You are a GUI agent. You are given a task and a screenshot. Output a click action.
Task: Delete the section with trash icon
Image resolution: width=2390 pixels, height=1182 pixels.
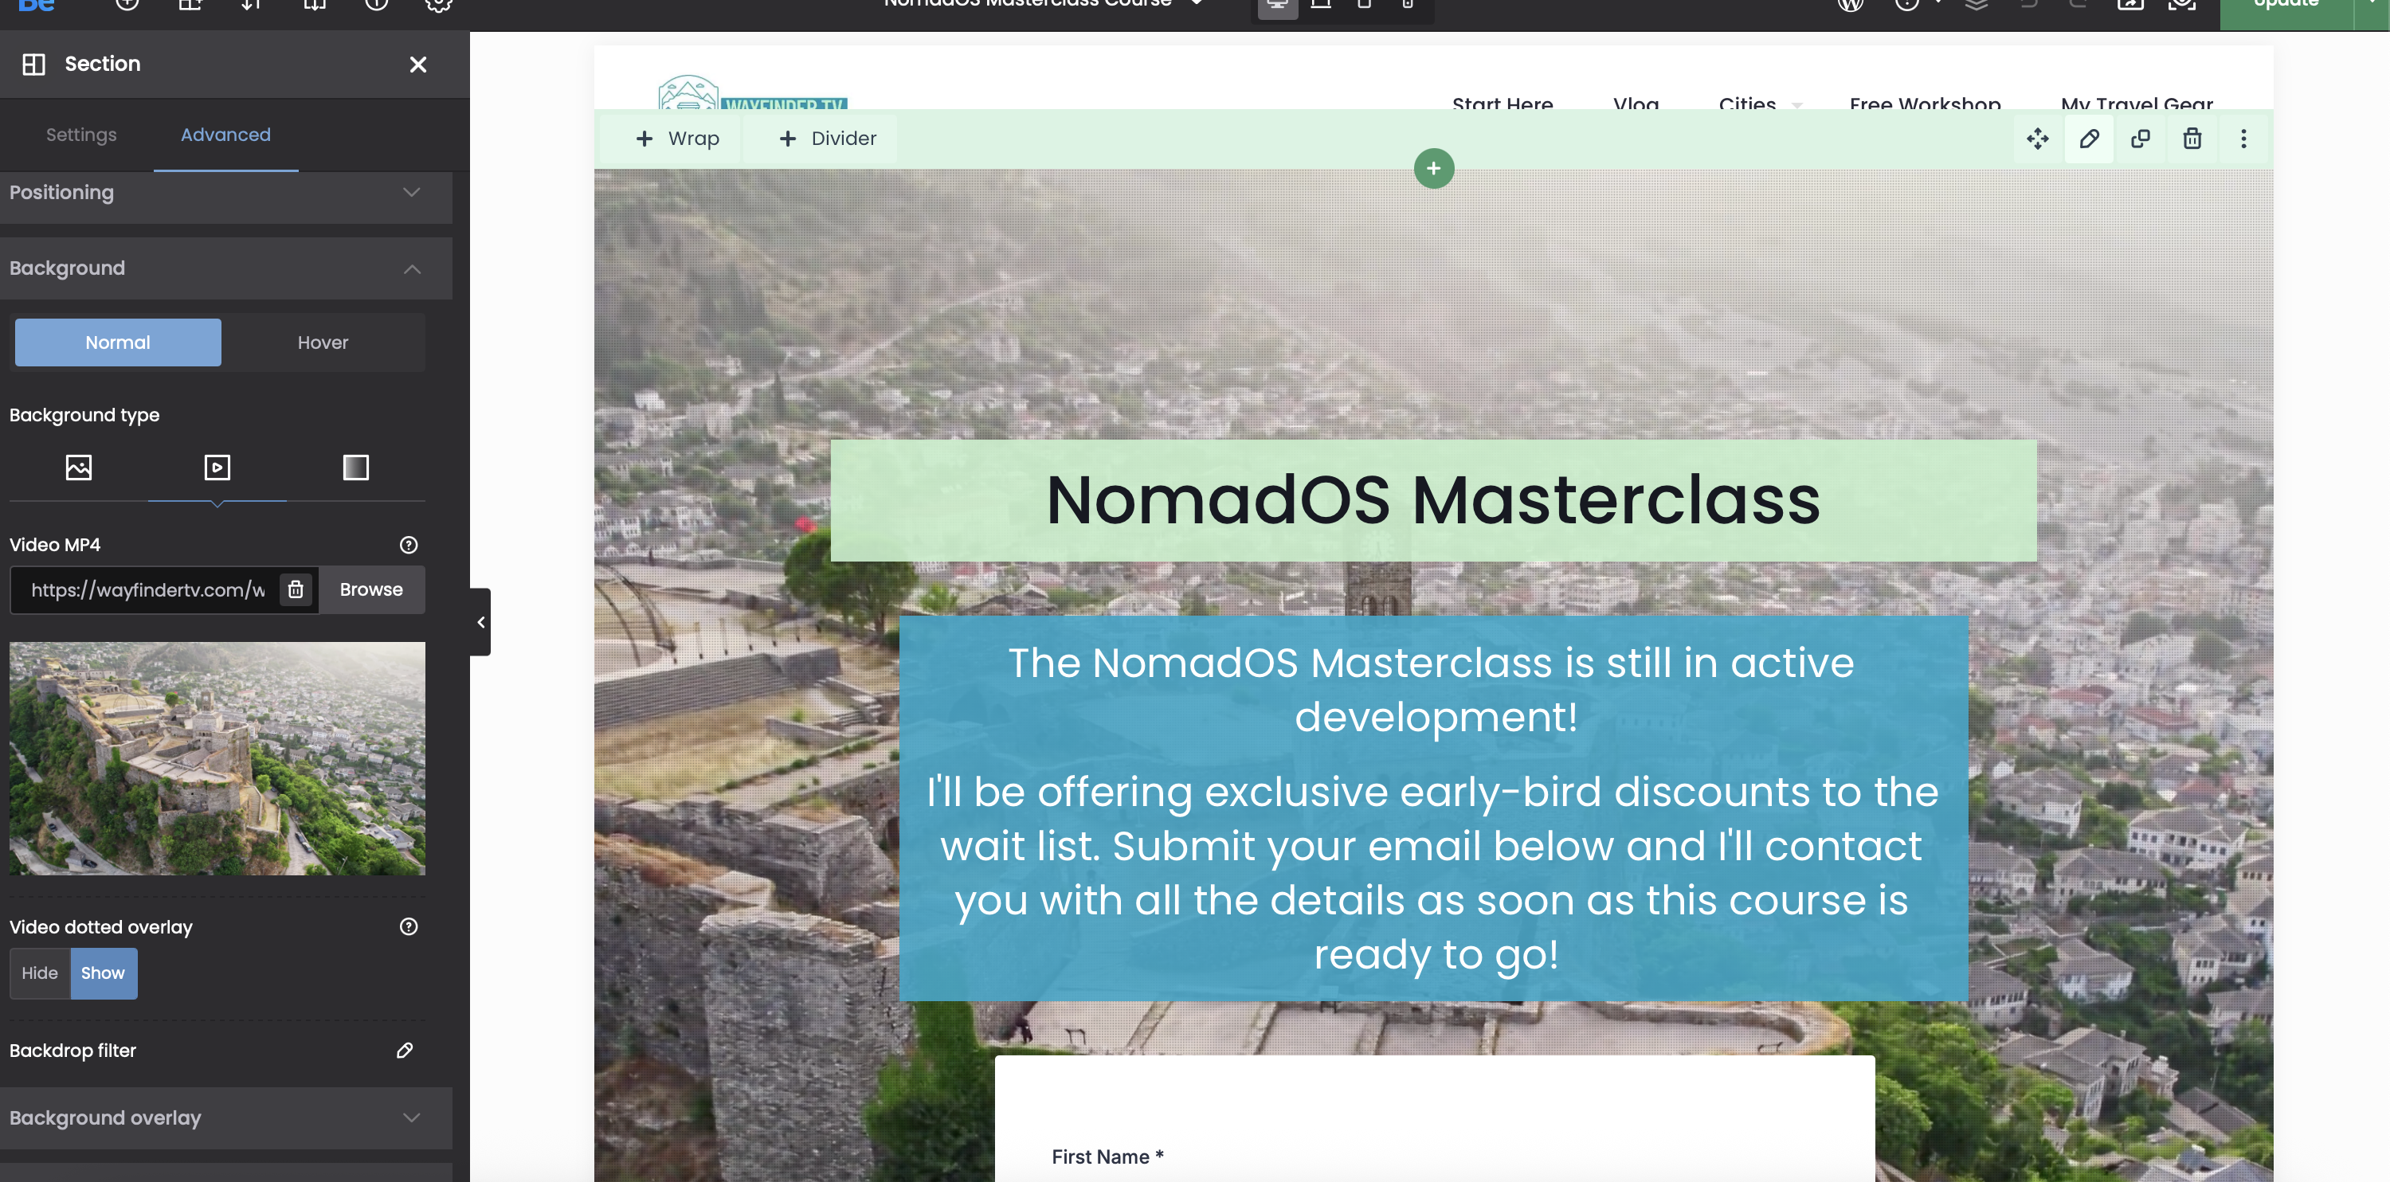pos(2192,139)
